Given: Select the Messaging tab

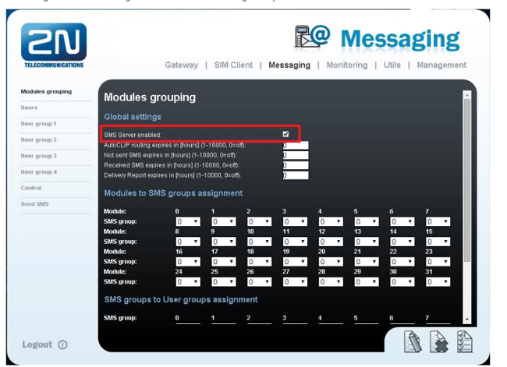Looking at the screenshot, I should click(289, 65).
